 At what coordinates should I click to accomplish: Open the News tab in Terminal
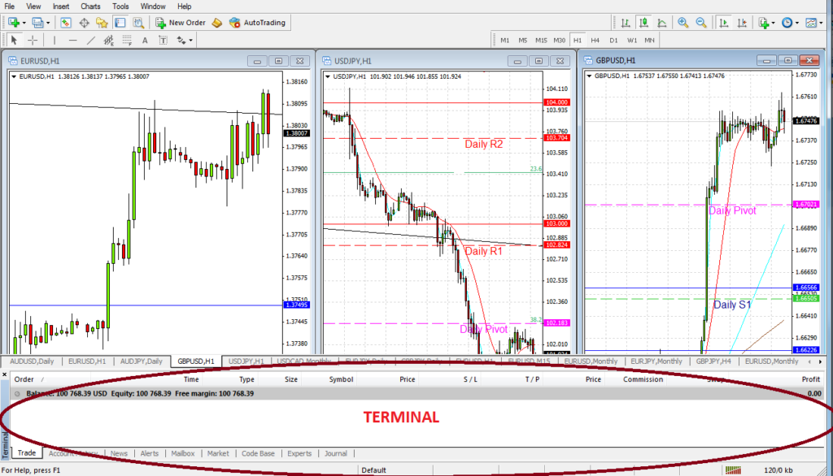pos(119,453)
